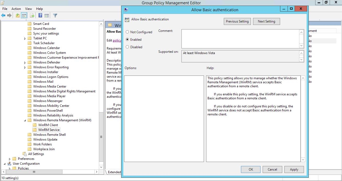
Task: Click the Up One Level folder icon
Action: click(18, 16)
